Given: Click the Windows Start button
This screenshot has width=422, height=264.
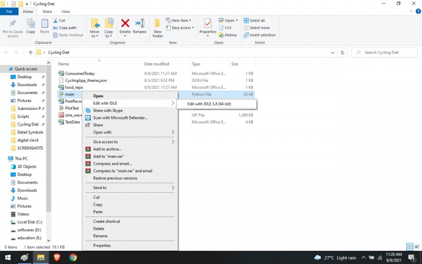Looking at the screenshot, I should 8,258.
